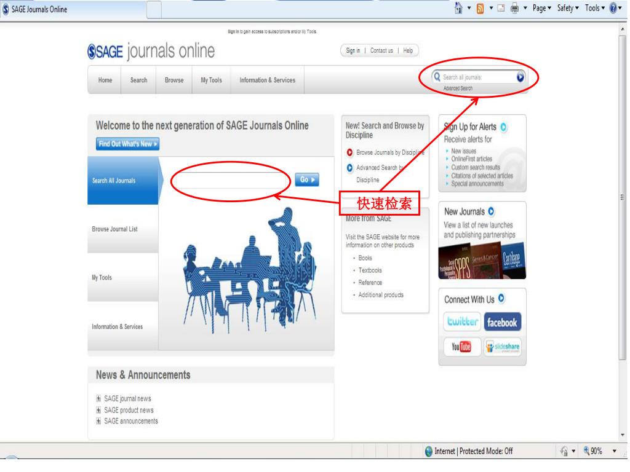The image size is (630, 472).
Task: Open the Facebook icon
Action: point(502,322)
